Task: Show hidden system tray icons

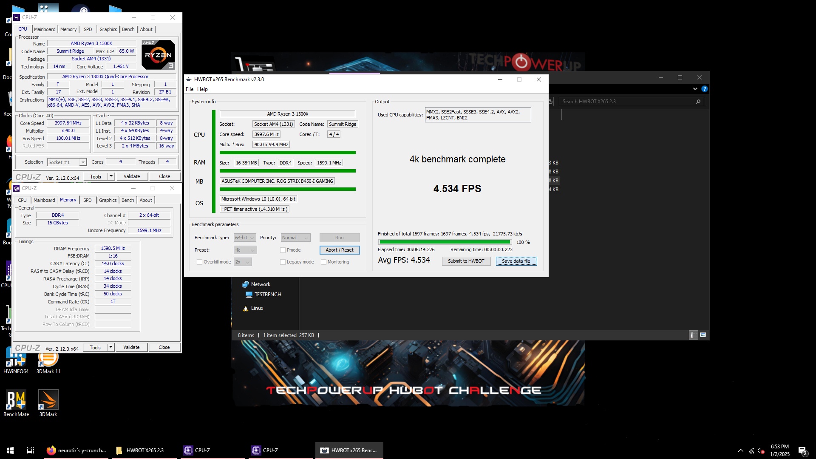Action: click(x=741, y=450)
